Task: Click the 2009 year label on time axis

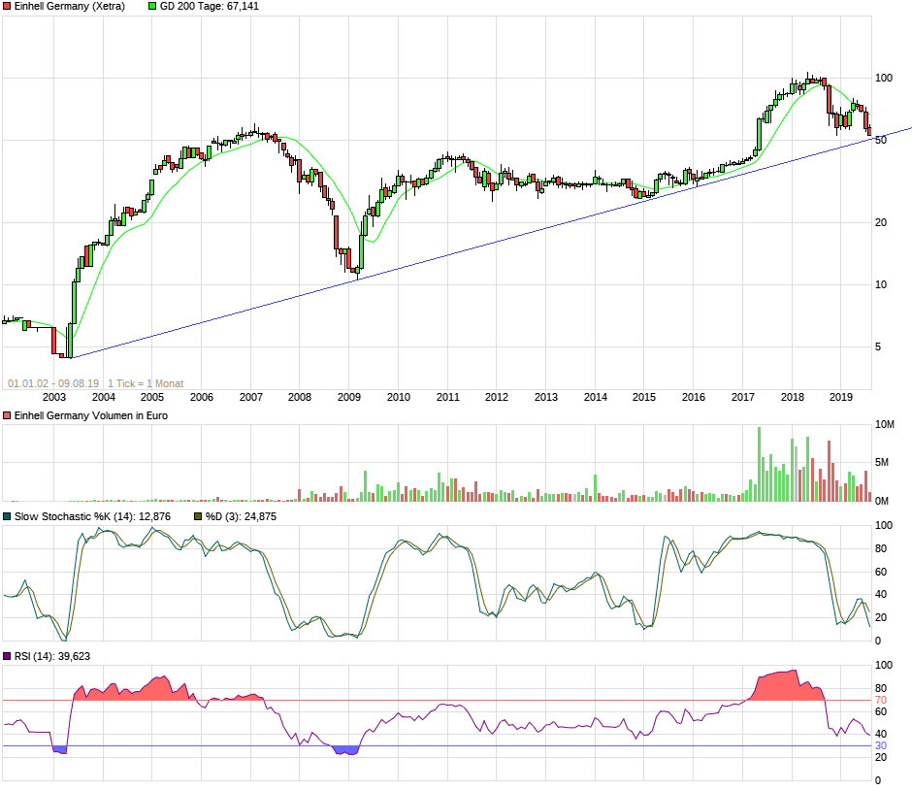Action: (349, 397)
